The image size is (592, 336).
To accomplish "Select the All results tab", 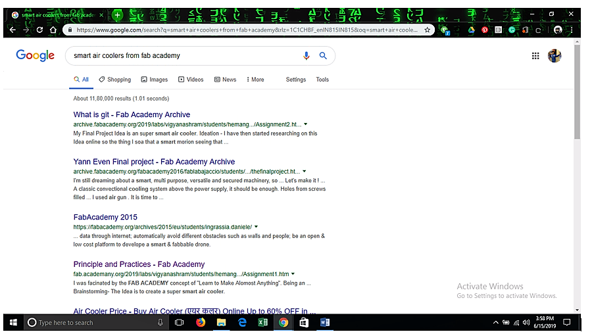I will coord(81,80).
